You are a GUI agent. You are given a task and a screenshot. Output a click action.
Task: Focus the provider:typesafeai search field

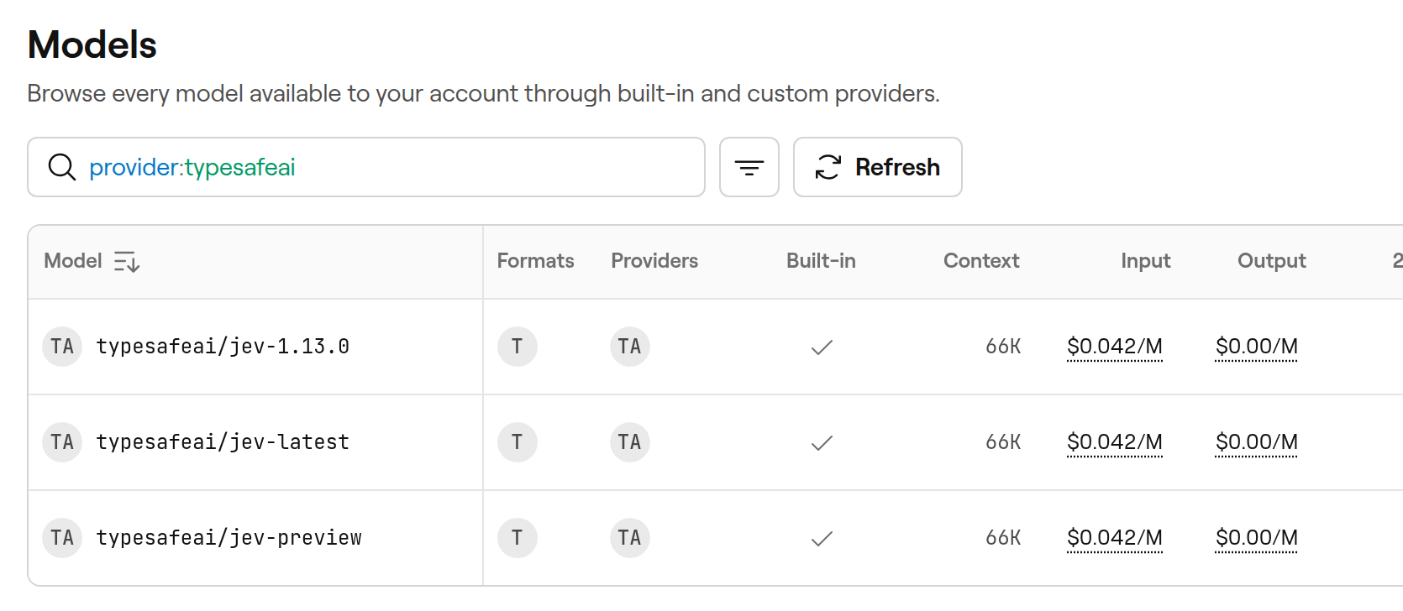[x=366, y=167]
